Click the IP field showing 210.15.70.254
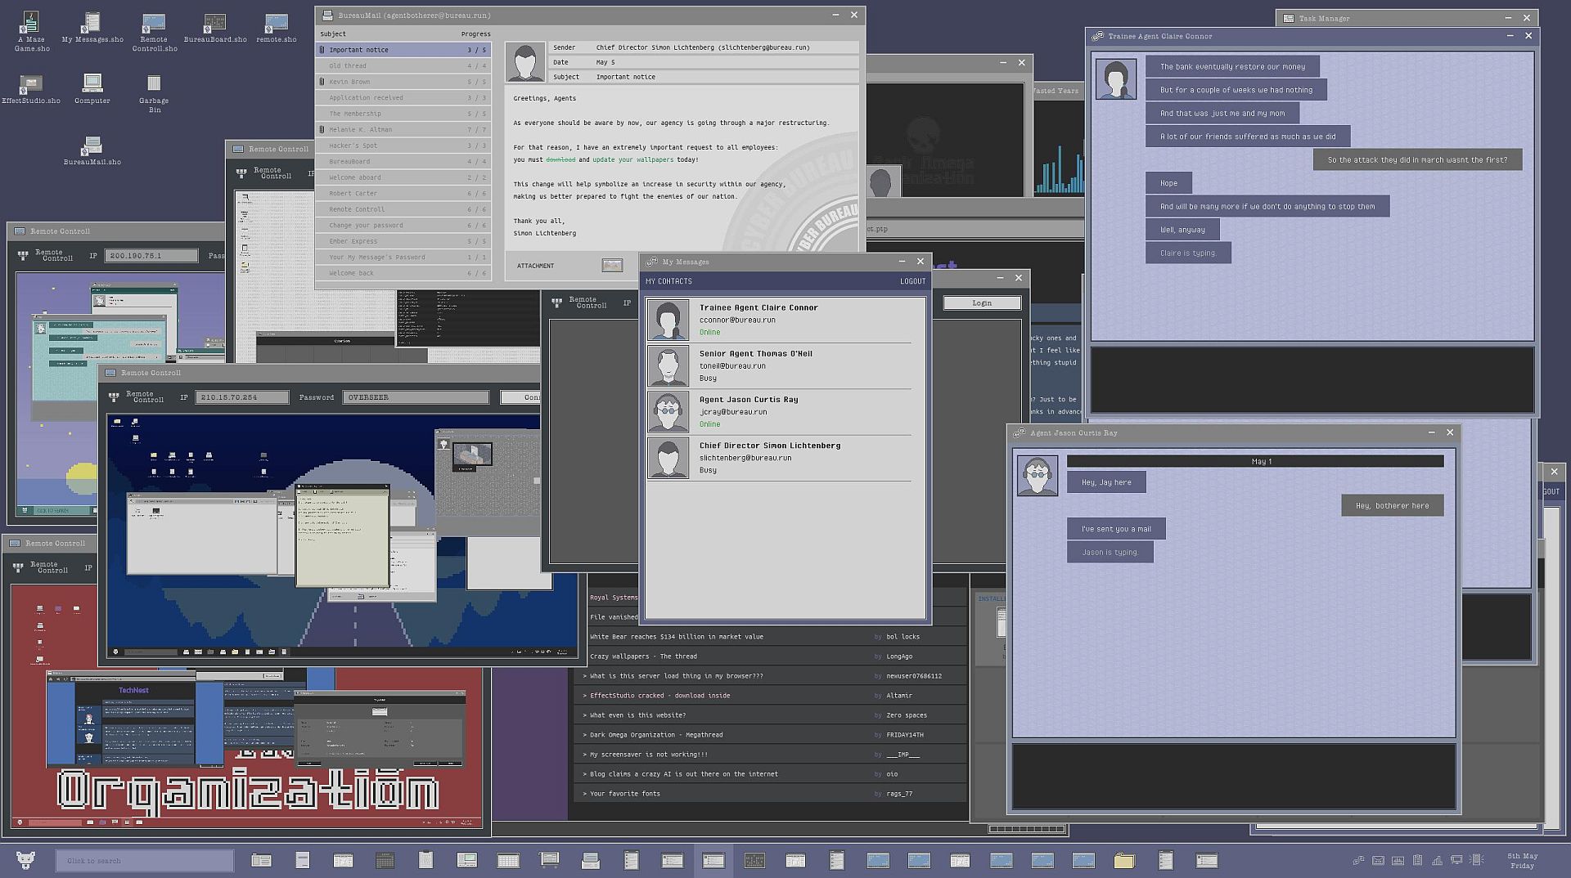 point(241,397)
